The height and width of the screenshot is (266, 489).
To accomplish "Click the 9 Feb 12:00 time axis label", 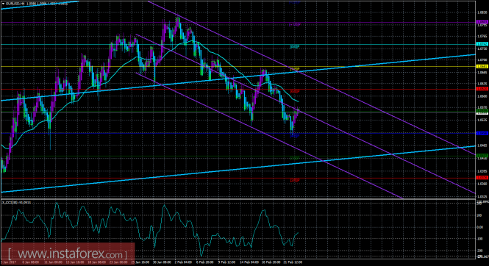I will 226,262.
